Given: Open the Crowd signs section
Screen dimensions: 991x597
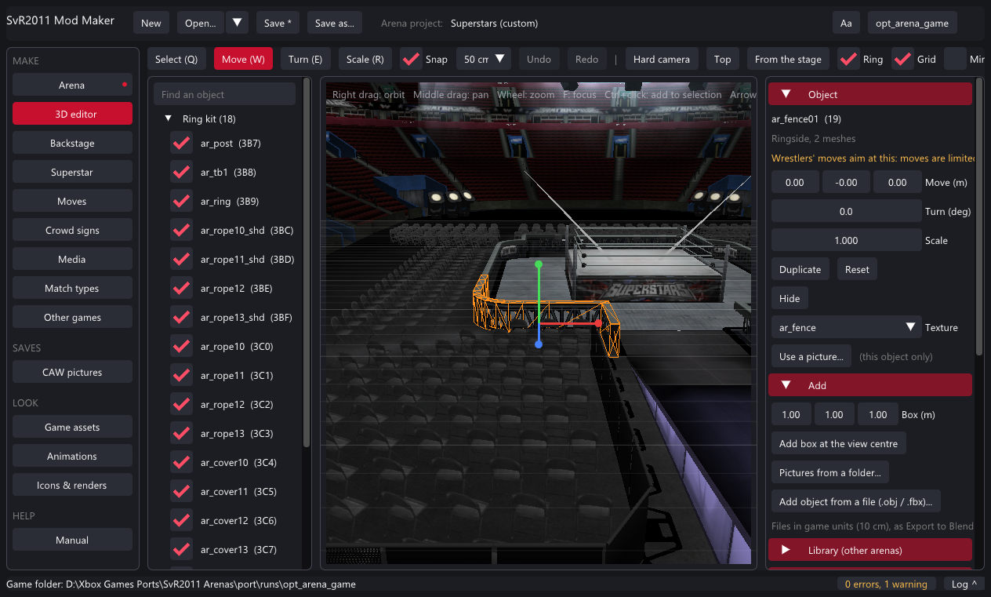Looking at the screenshot, I should pos(72,230).
